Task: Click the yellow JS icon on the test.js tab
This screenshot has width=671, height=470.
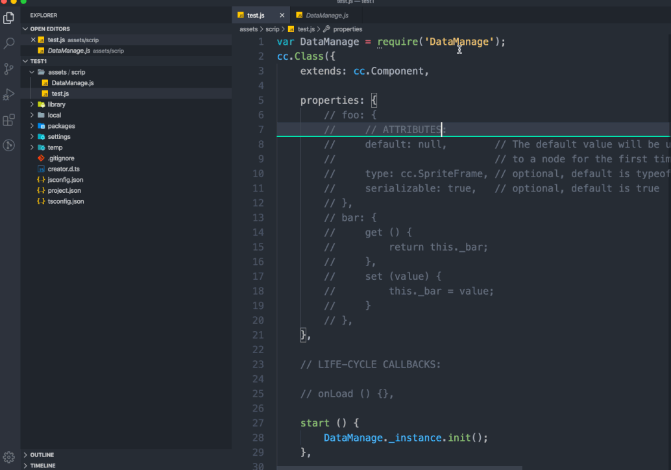Action: click(241, 14)
